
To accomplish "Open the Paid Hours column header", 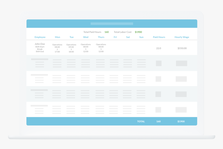I will point(159,37).
